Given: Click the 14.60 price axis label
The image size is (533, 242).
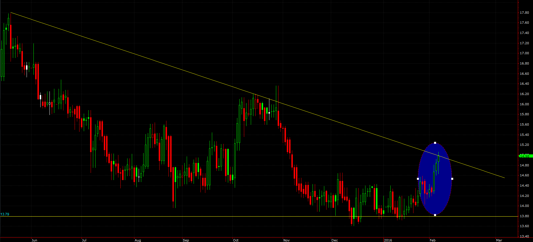Looking at the screenshot, I should 524,175.
